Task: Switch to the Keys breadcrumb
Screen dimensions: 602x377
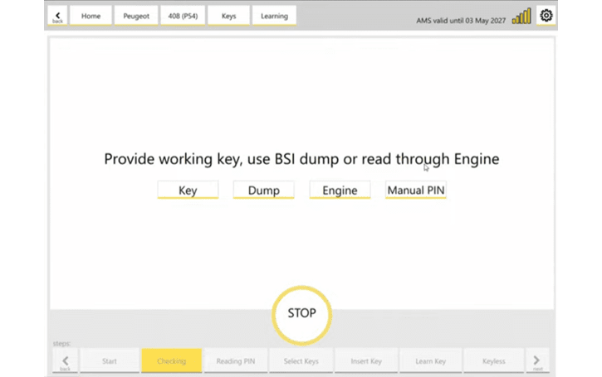Action: pos(228,17)
